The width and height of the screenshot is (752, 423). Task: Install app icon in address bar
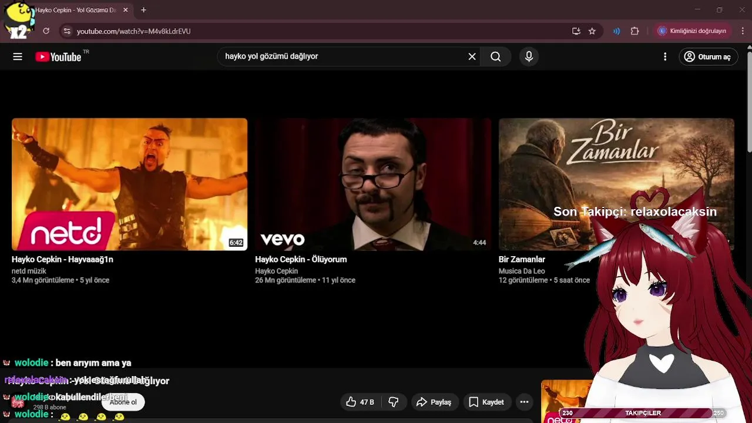pyautogui.click(x=576, y=31)
